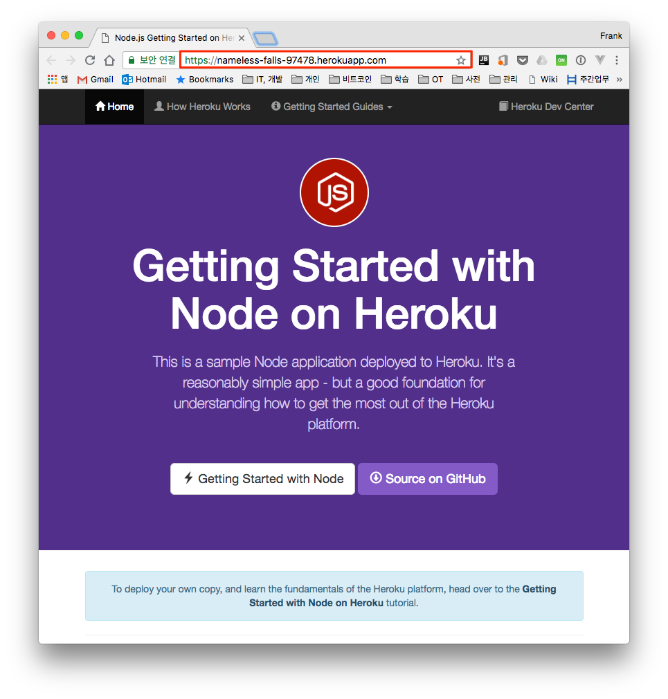Click the Pocket extension icon
Screen dimensions: 668x699
pos(523,60)
